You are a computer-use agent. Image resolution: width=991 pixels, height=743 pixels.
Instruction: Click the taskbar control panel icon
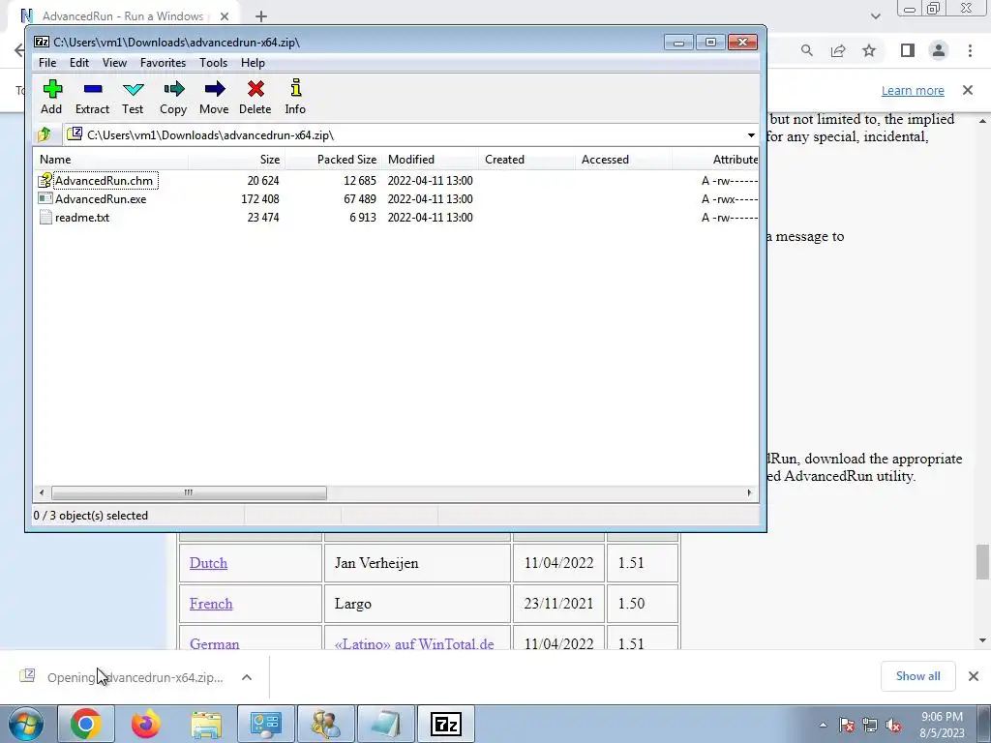[266, 724]
